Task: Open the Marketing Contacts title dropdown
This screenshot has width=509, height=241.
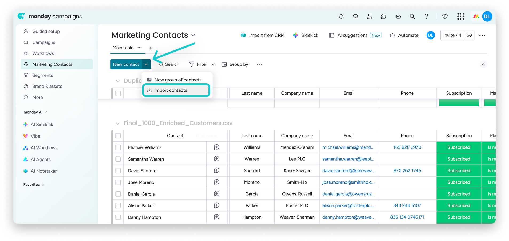Action: (x=194, y=35)
